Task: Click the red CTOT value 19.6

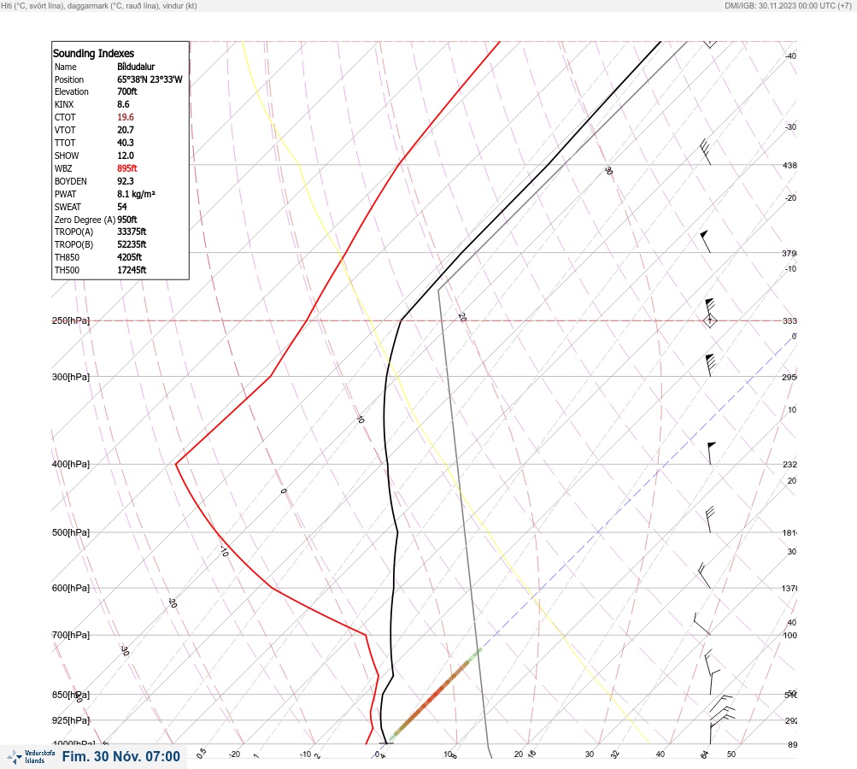Action: (x=126, y=117)
